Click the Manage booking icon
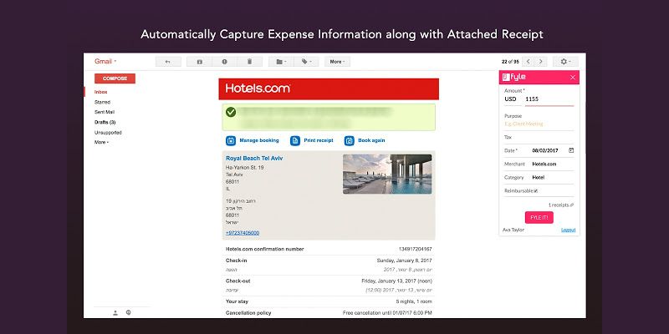Image resolution: width=669 pixels, height=334 pixels. [231, 140]
